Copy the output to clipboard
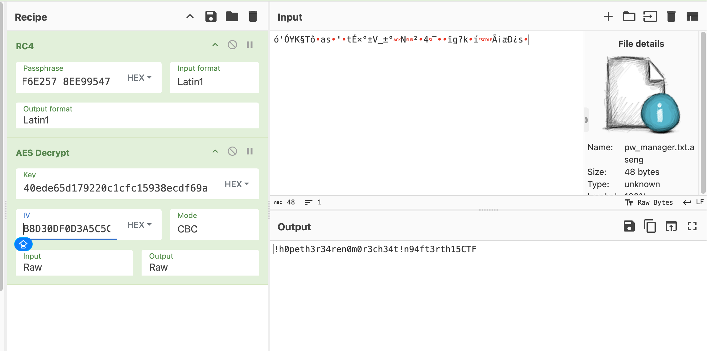This screenshot has height=351, width=707. pos(650,227)
